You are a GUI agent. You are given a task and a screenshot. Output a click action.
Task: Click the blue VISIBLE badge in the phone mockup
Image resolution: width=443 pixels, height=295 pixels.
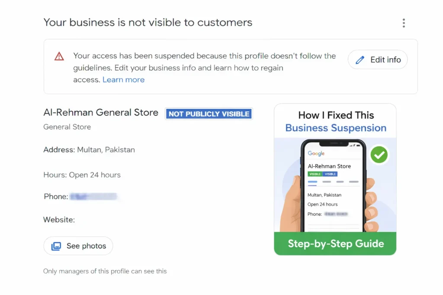click(x=330, y=174)
